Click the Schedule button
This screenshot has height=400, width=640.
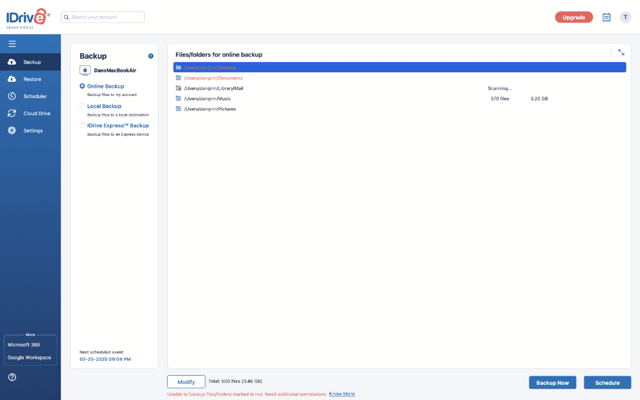(x=607, y=383)
